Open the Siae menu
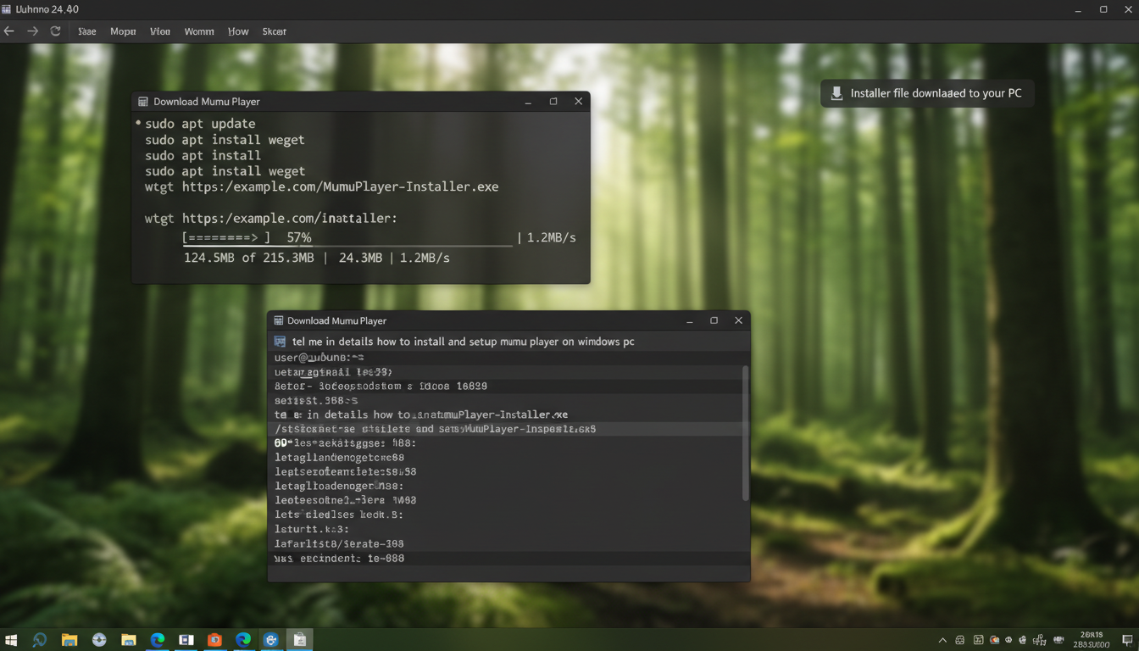 [87, 31]
